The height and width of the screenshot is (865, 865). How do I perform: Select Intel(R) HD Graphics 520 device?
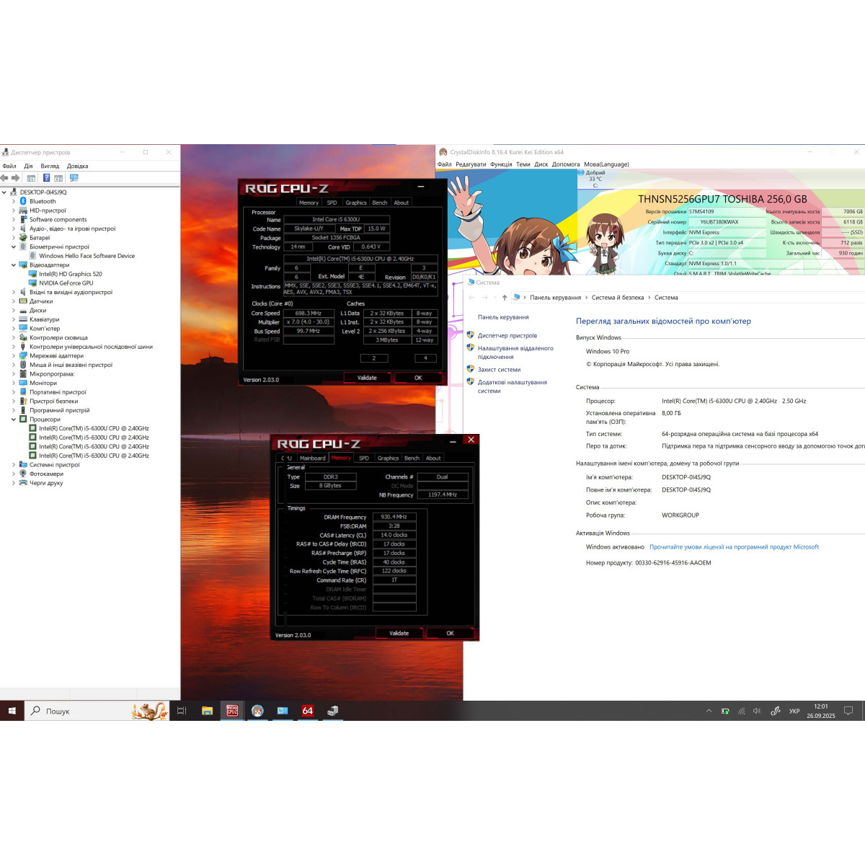pyautogui.click(x=70, y=274)
